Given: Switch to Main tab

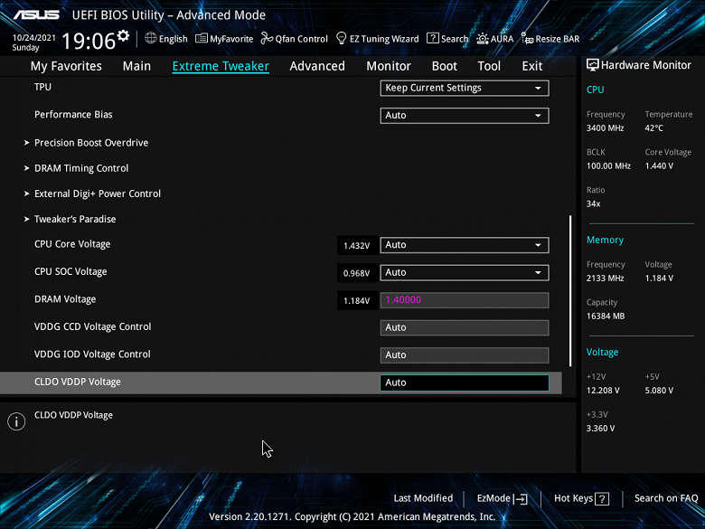Looking at the screenshot, I should (136, 66).
